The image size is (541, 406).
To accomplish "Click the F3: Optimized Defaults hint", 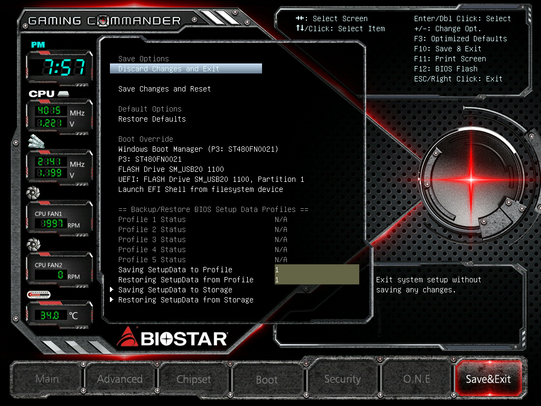I will tap(460, 39).
